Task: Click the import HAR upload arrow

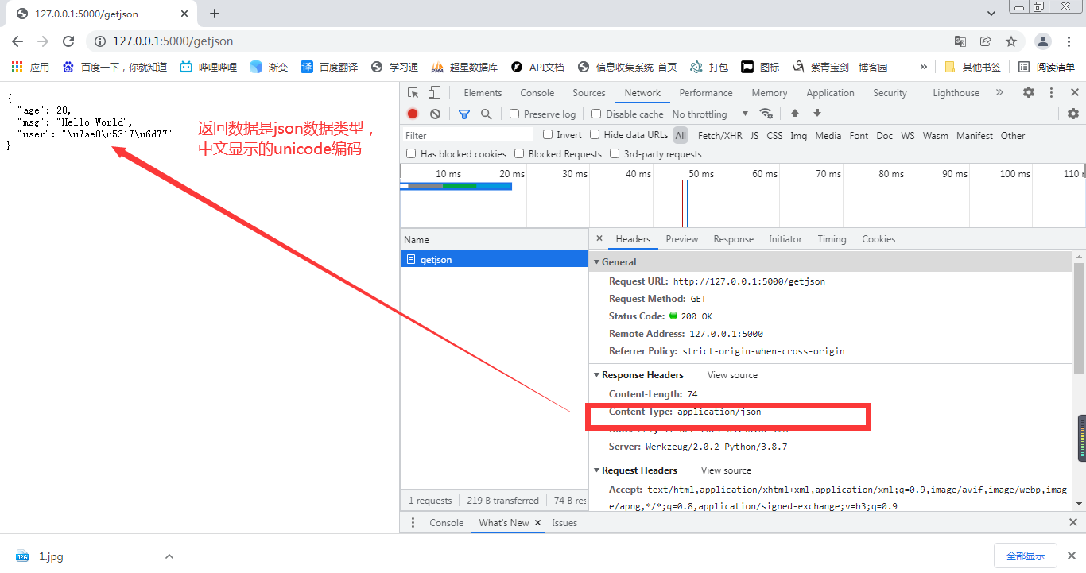Action: [x=794, y=114]
